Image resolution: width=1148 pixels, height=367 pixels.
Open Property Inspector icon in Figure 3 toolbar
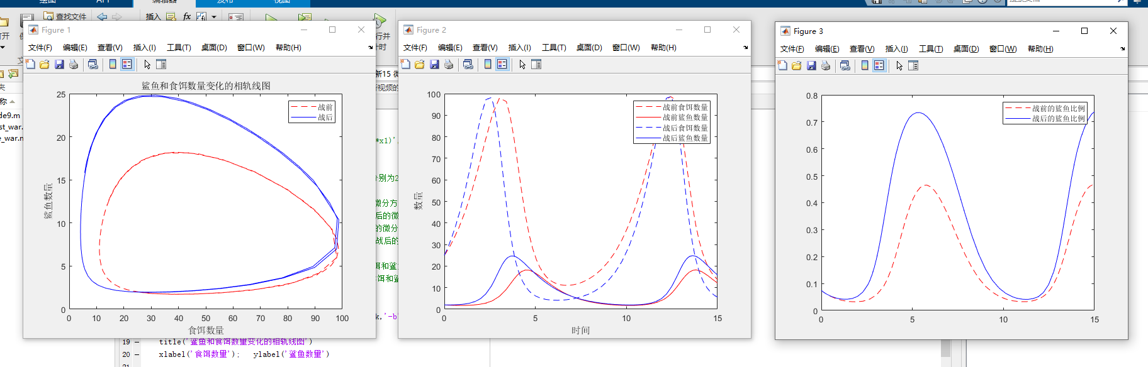pos(913,65)
